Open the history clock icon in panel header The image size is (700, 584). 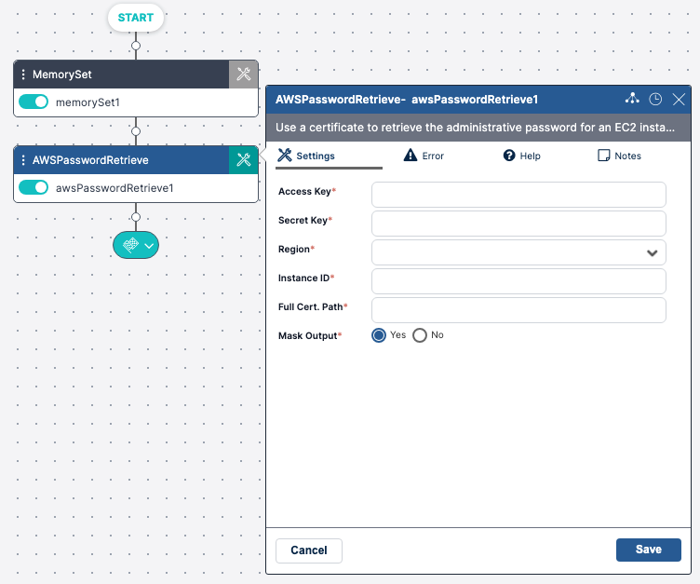click(x=655, y=99)
